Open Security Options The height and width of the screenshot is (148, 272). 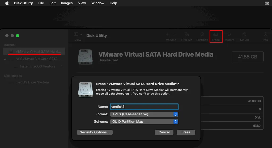(95, 132)
